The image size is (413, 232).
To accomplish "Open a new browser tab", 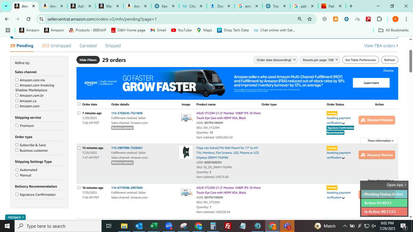I will tap(351, 6).
